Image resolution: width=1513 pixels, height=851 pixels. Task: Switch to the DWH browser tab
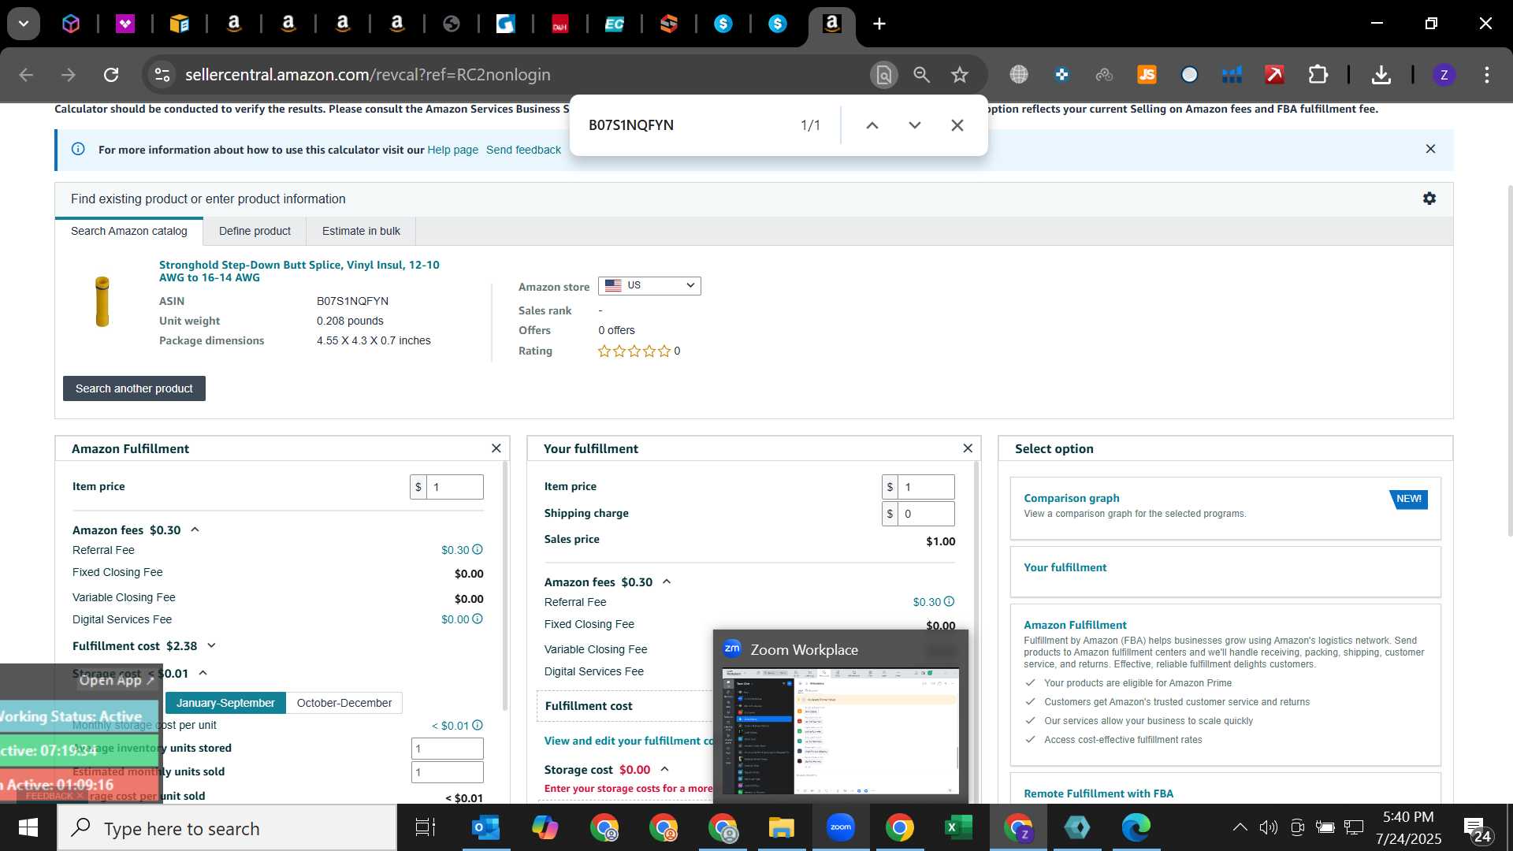pyautogui.click(x=560, y=24)
